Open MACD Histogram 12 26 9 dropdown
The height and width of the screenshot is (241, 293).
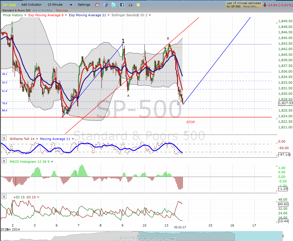(52, 162)
